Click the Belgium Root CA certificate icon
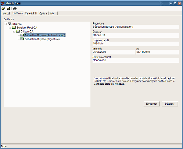The image size is (183, 149). pos(14,27)
